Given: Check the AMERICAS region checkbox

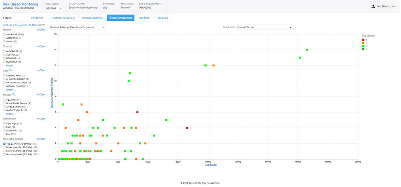Looking at the screenshot, I should (x=4, y=34).
